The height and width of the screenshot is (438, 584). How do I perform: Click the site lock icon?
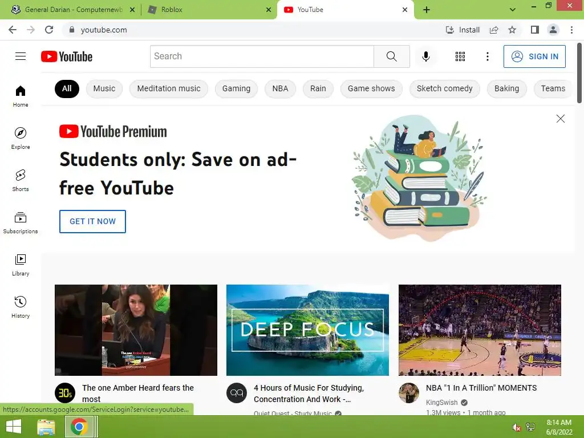pos(71,30)
